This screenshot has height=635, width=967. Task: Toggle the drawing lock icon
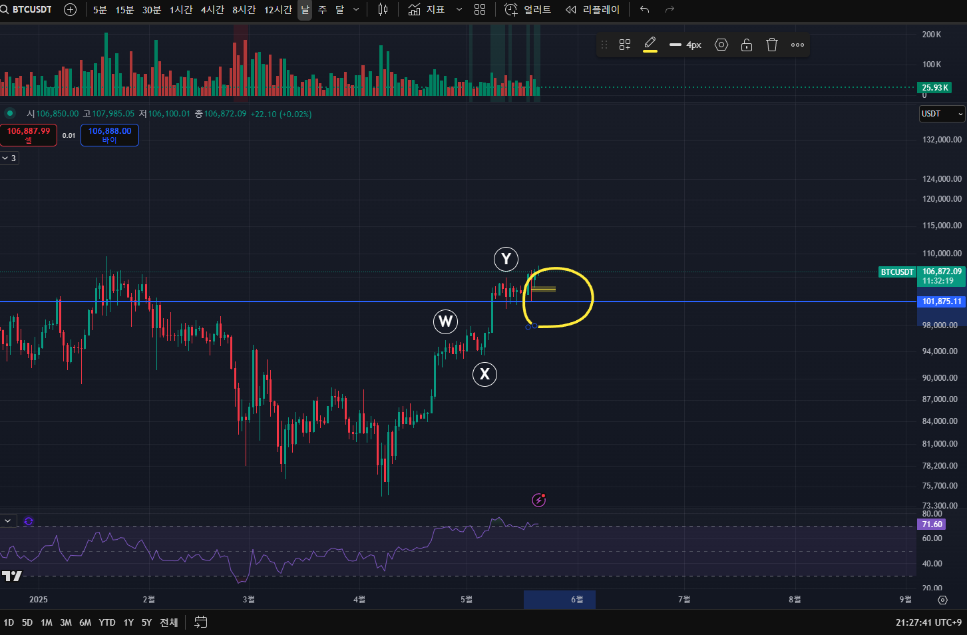[747, 45]
